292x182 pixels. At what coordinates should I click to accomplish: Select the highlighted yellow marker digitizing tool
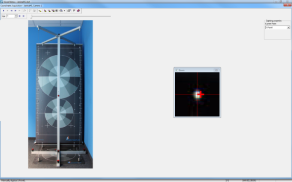click(40, 11)
